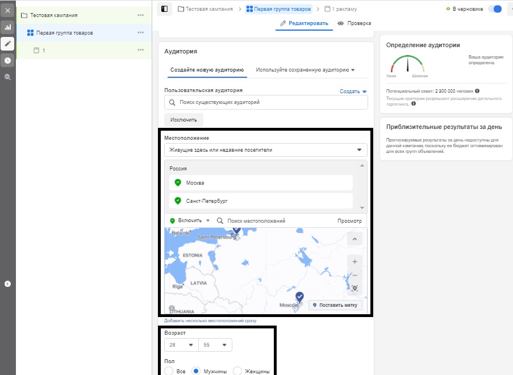The height and width of the screenshot is (375, 513).
Task: Click the Исключить button
Action: pos(183,120)
